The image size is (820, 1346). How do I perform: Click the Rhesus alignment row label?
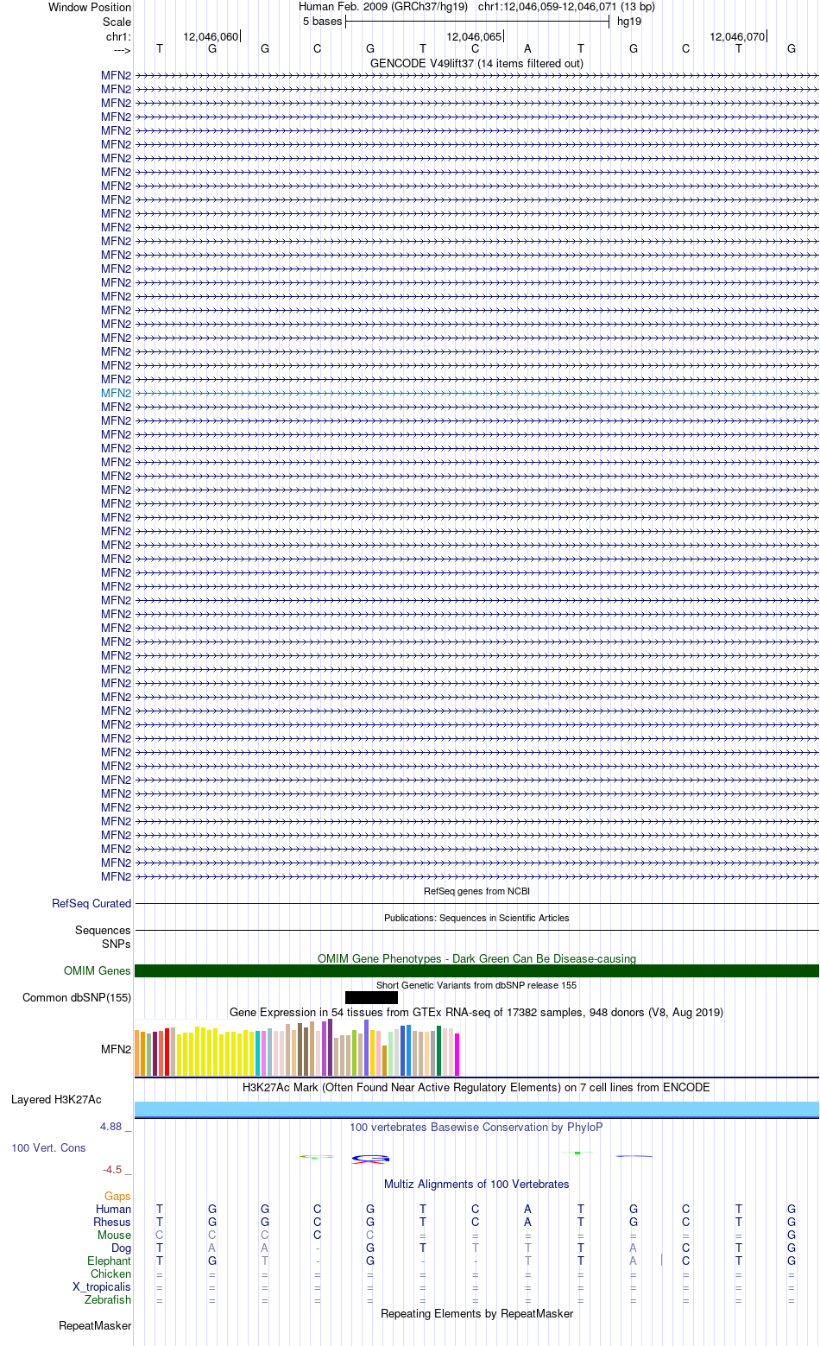112,1222
